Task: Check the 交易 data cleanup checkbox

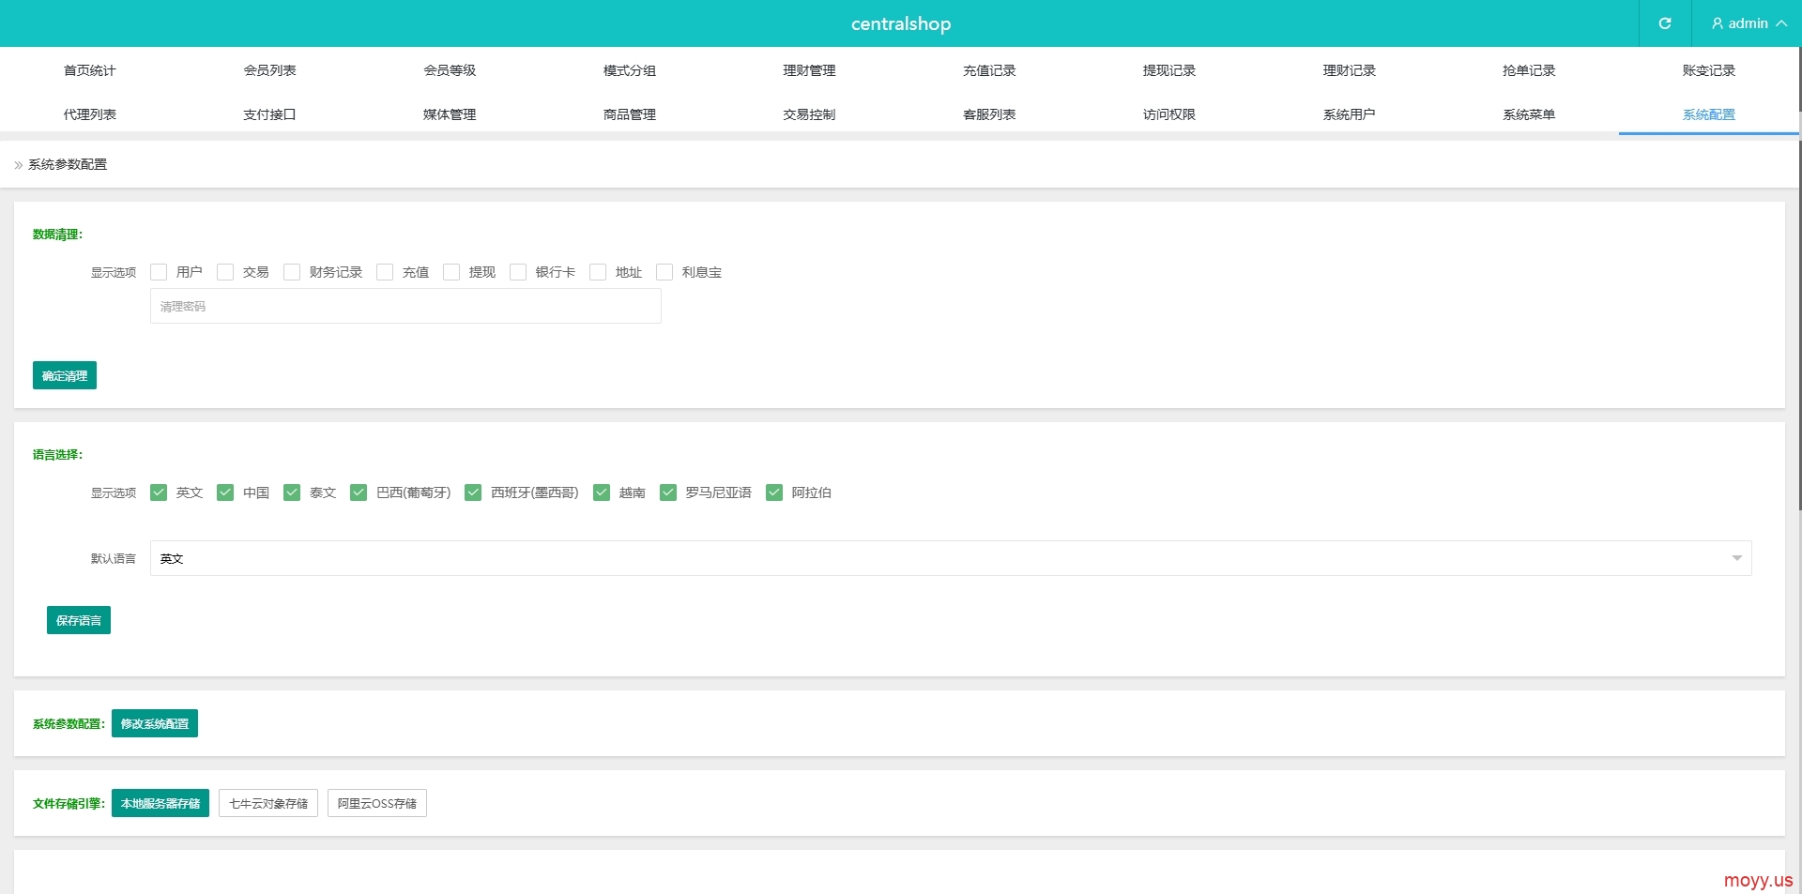Action: 225,272
